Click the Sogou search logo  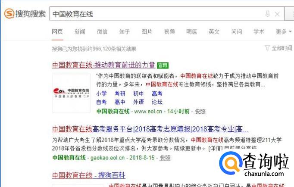[25, 13]
